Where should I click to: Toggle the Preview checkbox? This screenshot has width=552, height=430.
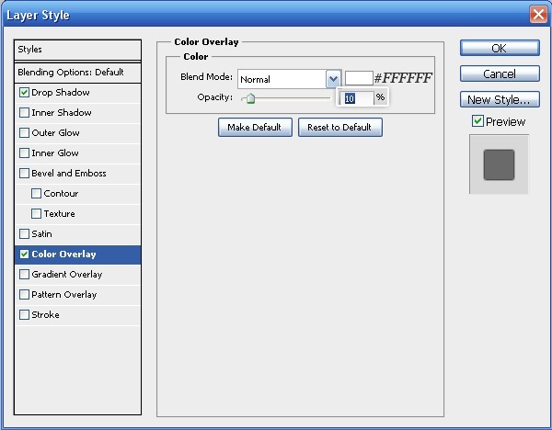477,121
